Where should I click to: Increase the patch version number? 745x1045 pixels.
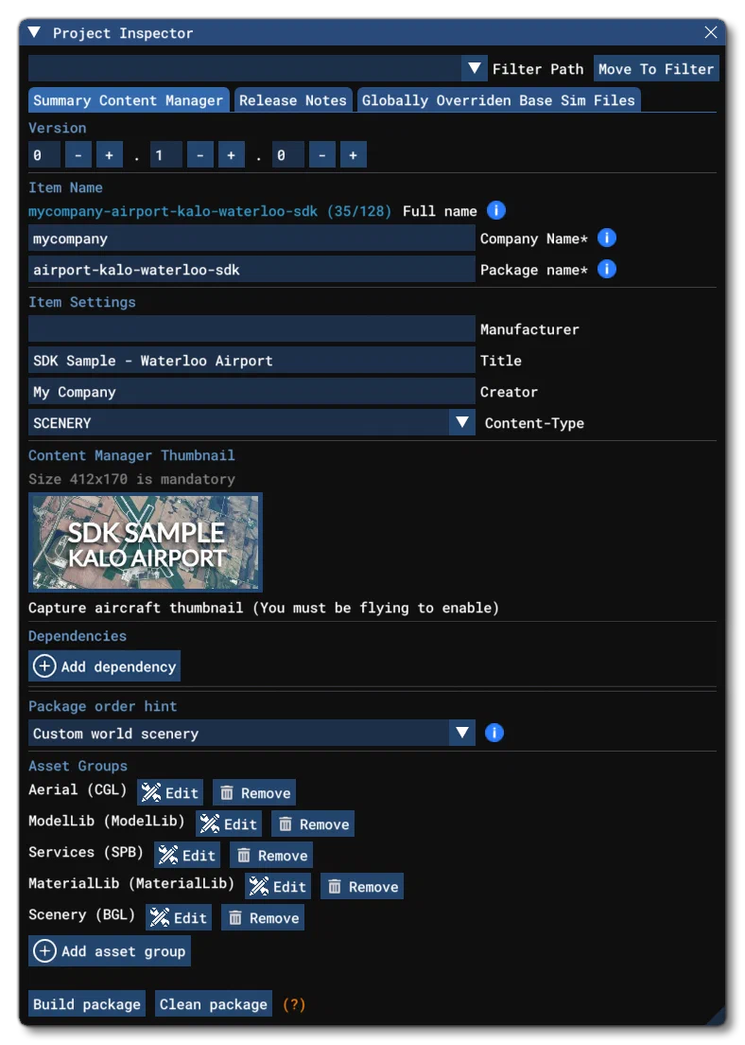click(353, 154)
